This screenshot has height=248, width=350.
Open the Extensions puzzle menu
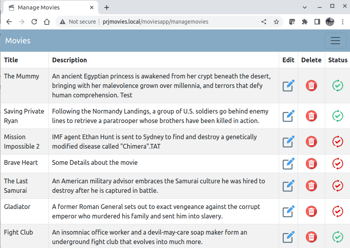click(304, 22)
